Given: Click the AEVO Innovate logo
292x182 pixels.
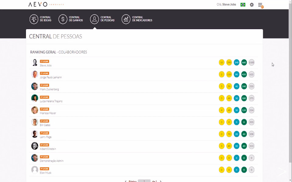Looking at the screenshot, I should 46,4.
